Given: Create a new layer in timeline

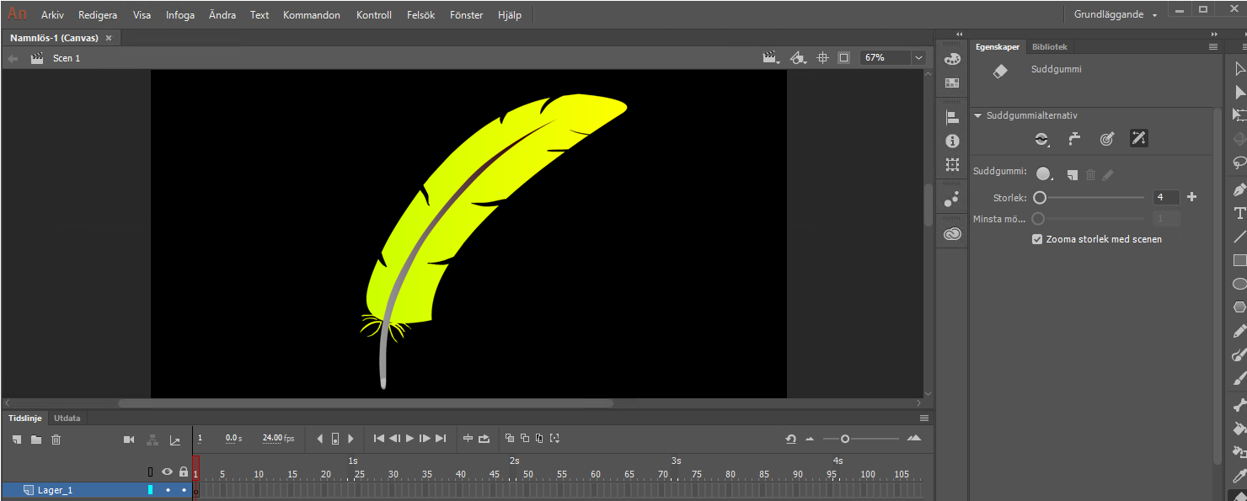Looking at the screenshot, I should (x=17, y=440).
